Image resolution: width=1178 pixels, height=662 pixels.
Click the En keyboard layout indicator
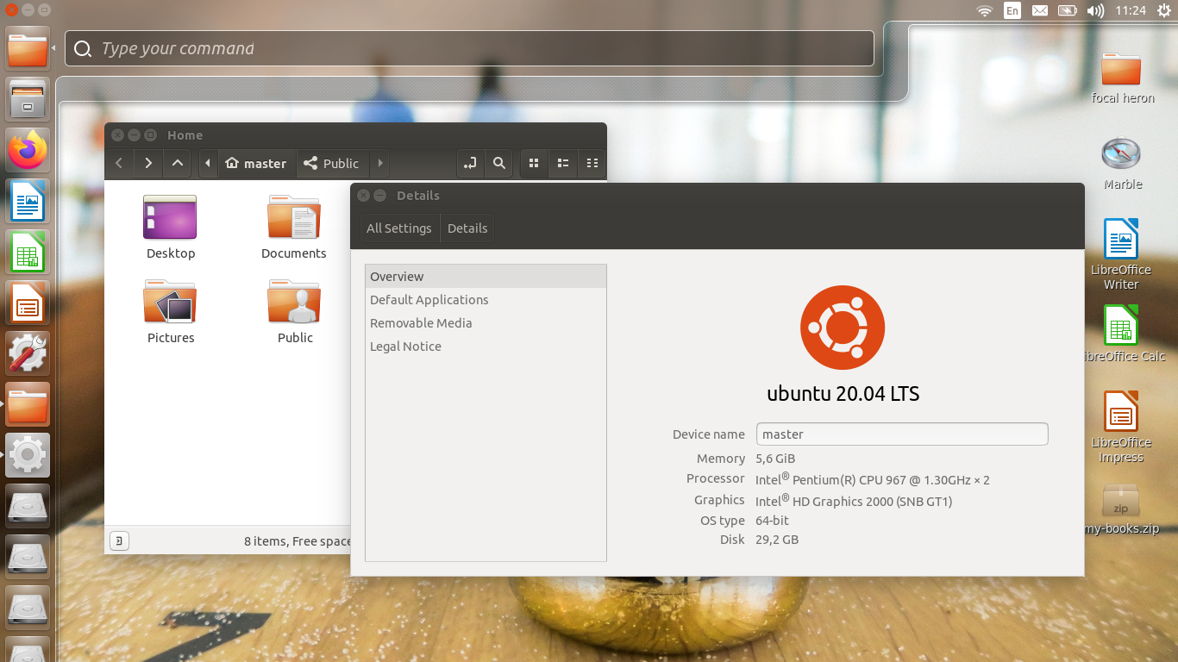(1012, 10)
